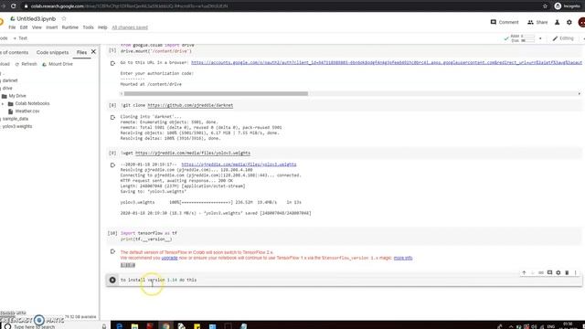Open the Editing mode dropdown
Screen dimensions: 585x329
tap(563, 38)
